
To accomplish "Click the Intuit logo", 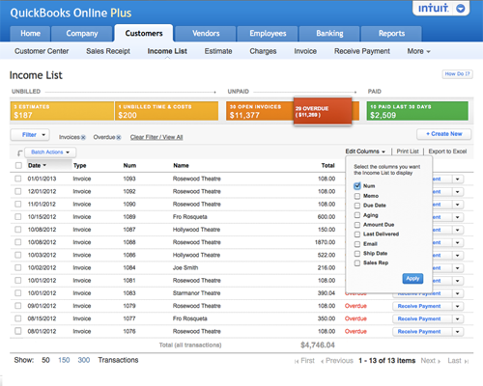I will click(433, 8).
